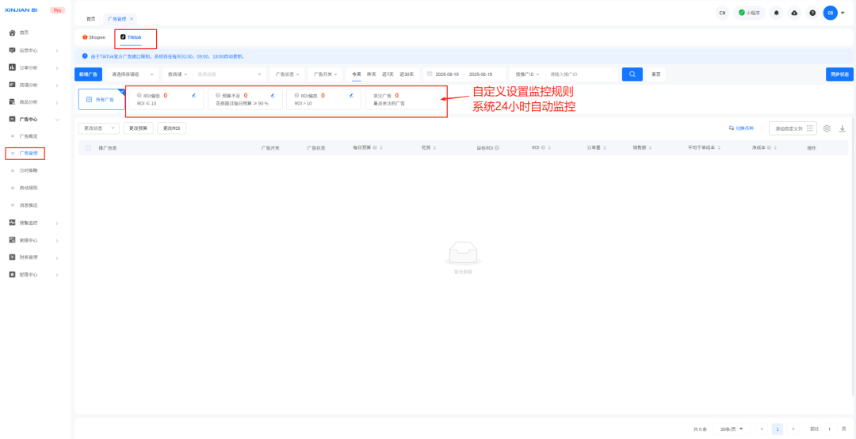Image resolution: width=856 pixels, height=439 pixels.
Task: Open 消息推送 in the sidebar
Action: tap(29, 205)
